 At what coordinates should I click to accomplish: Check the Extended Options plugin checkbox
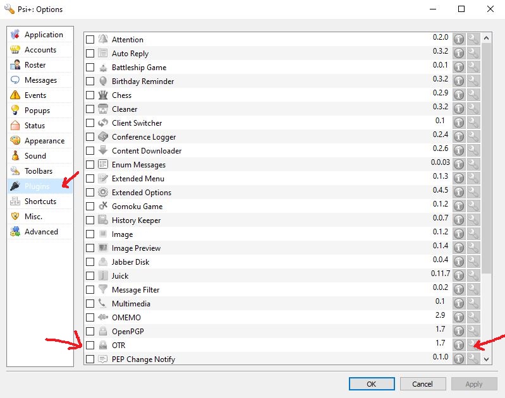point(90,193)
